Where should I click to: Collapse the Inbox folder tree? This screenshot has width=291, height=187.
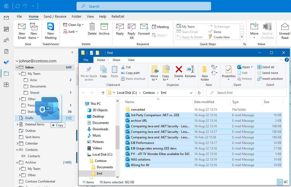point(17,67)
